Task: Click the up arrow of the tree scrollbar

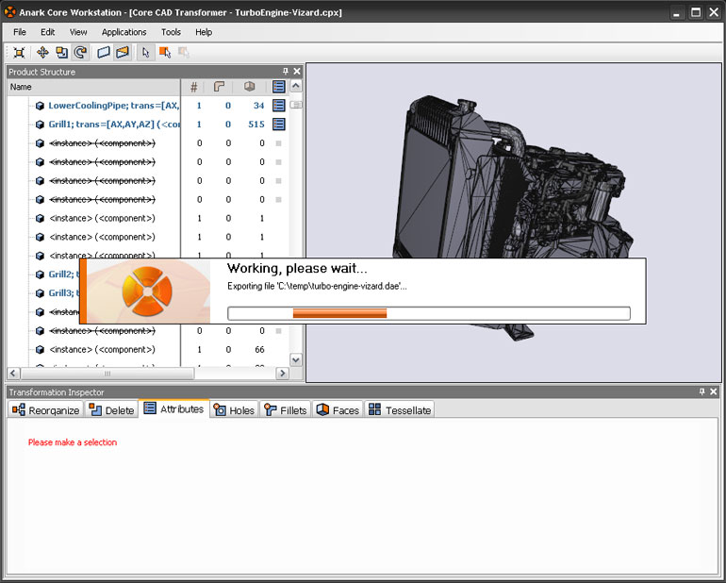Action: [x=296, y=86]
